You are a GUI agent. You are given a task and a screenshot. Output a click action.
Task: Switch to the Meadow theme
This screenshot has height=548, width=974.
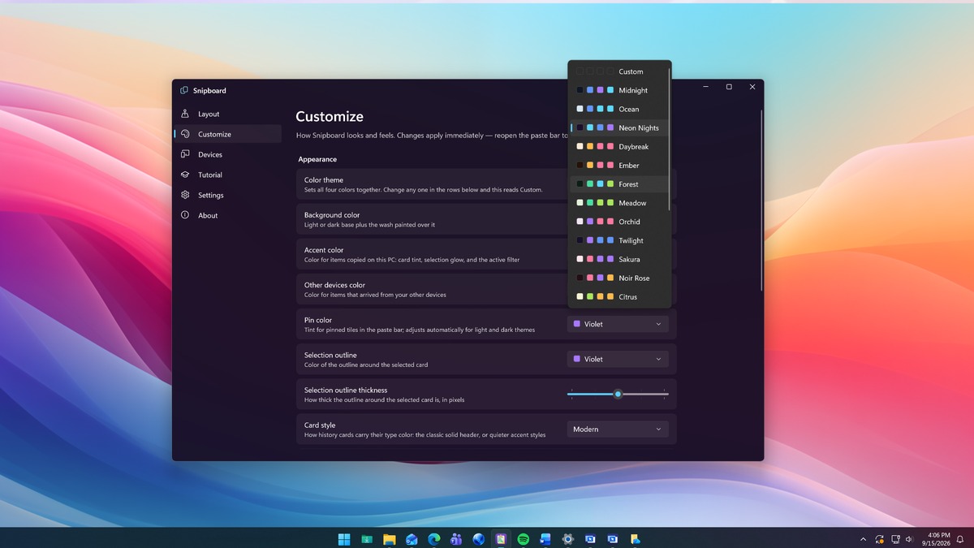click(618, 203)
